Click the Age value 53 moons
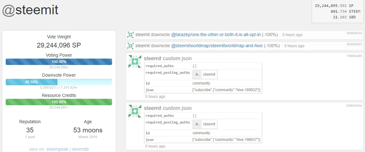This screenshot has height=152, width=365. pos(88,130)
